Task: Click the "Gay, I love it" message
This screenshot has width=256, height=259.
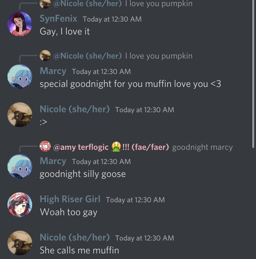Action: [x=65, y=31]
